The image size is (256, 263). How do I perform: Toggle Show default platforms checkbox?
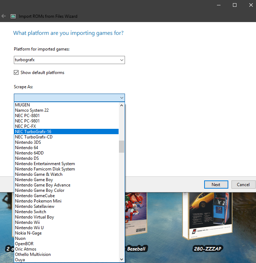16,73
